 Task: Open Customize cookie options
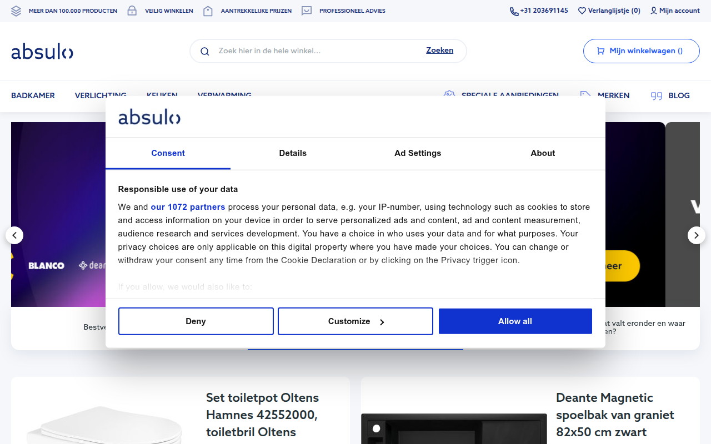click(355, 321)
